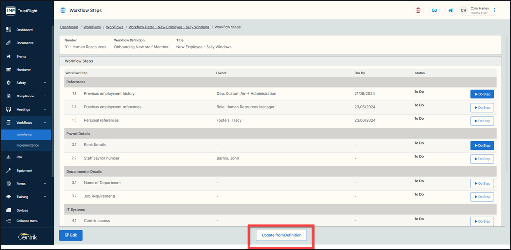Open Equipment wrench icon in sidebar
This screenshot has height=250, width=511.
pyautogui.click(x=8, y=171)
